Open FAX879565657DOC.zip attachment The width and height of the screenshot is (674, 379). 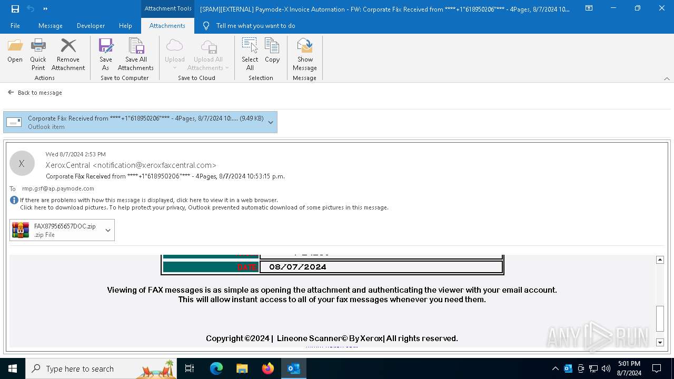(x=57, y=230)
